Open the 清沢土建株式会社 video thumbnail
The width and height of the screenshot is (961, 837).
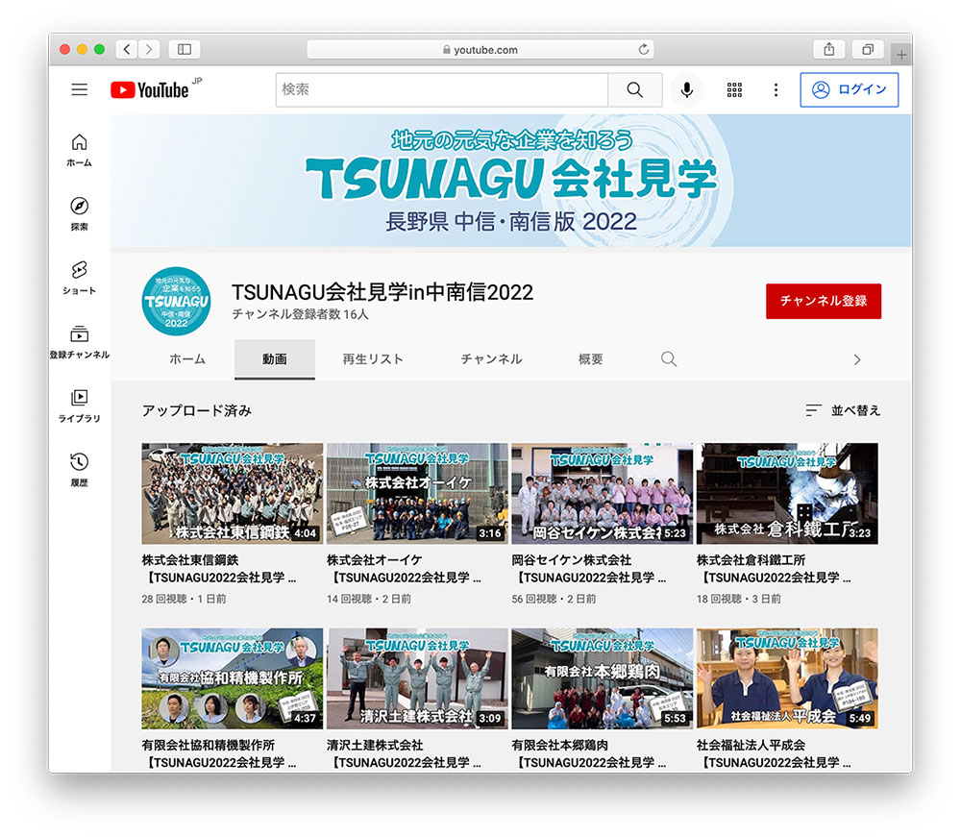417,678
